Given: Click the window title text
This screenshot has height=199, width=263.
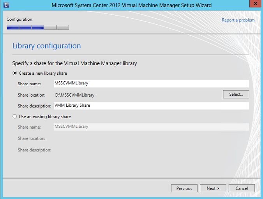Looking at the screenshot, I should tap(132, 5).
